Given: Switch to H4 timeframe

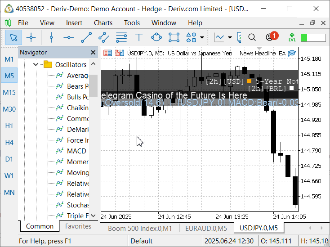Looking at the screenshot, I should point(9,142).
